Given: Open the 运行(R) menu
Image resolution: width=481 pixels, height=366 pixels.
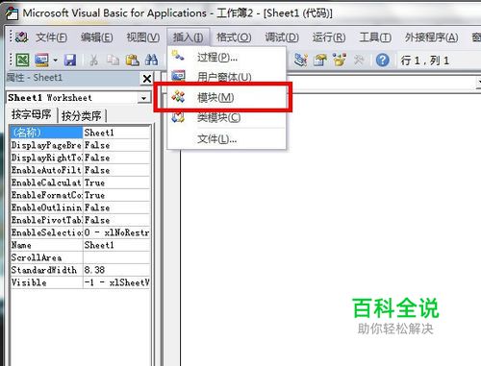Looking at the screenshot, I should (329, 37).
